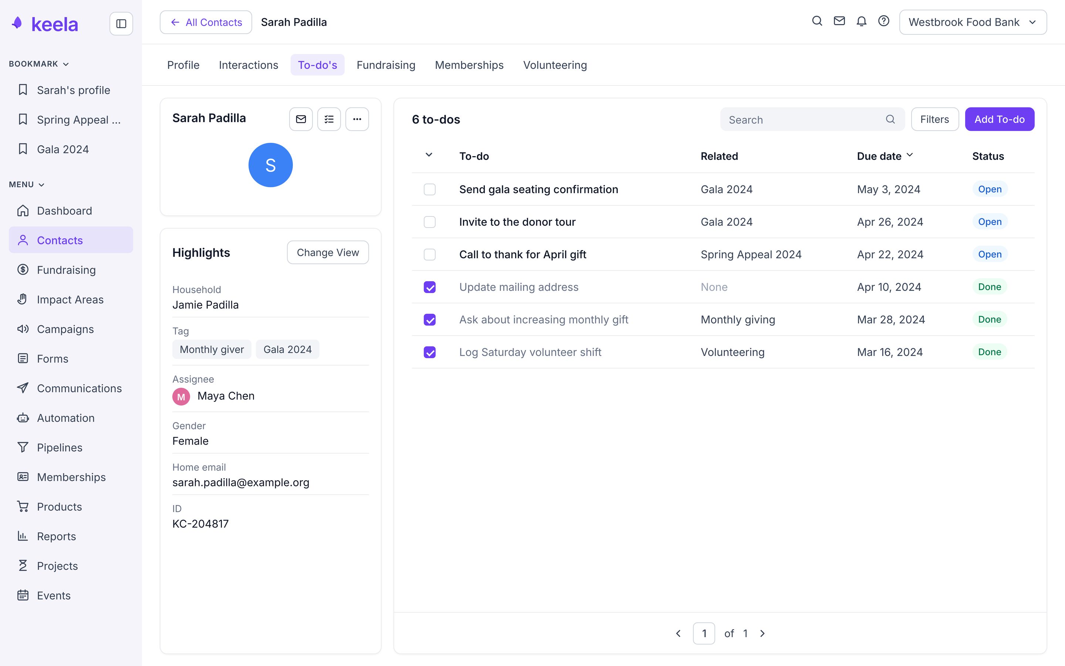Viewport: 1065px width, 666px height.
Task: Uncheck the Update mailing address to-do
Action: (x=430, y=287)
